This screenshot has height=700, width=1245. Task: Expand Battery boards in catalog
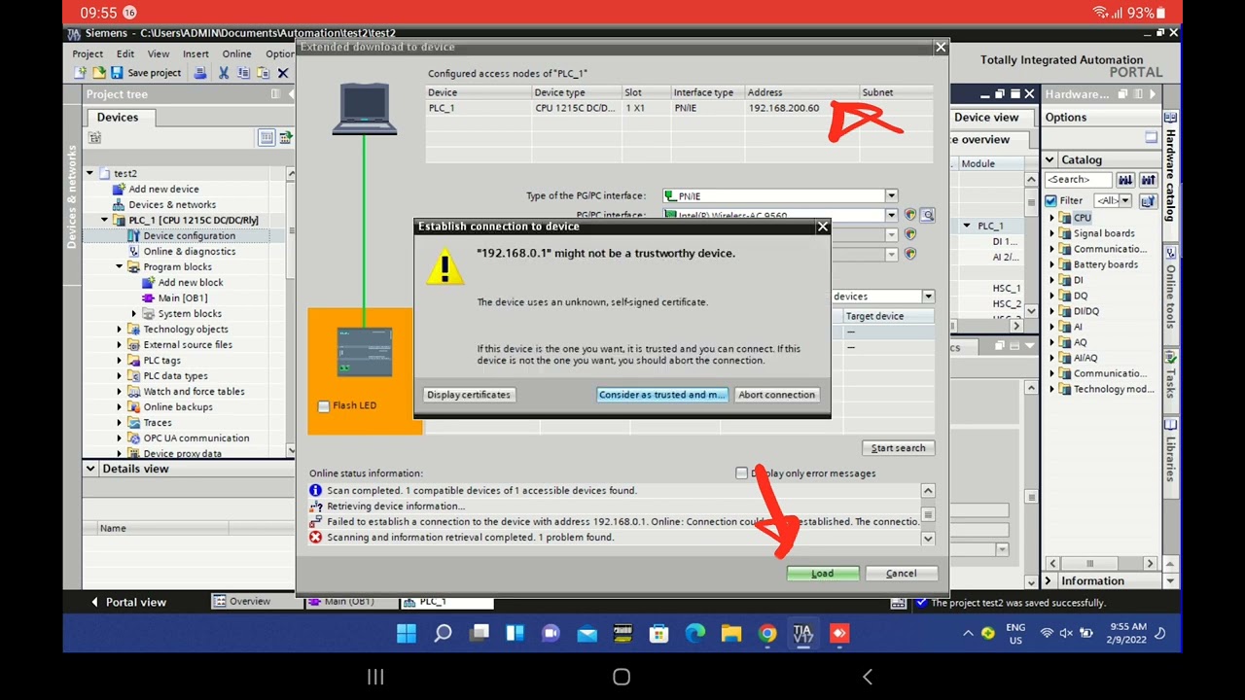click(x=1051, y=264)
